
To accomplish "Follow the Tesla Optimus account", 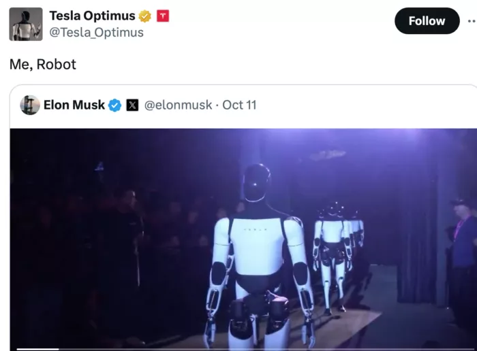I will [x=427, y=21].
